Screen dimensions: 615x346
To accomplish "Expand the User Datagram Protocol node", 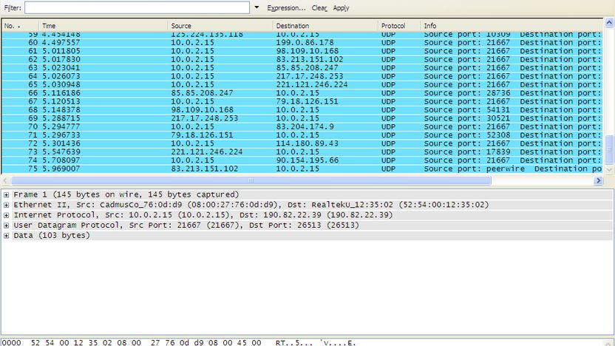I will [6, 225].
